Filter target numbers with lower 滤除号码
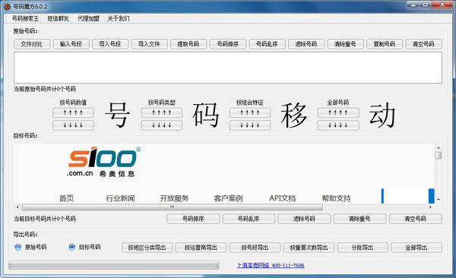The width and height of the screenshot is (456, 278). coord(304,219)
